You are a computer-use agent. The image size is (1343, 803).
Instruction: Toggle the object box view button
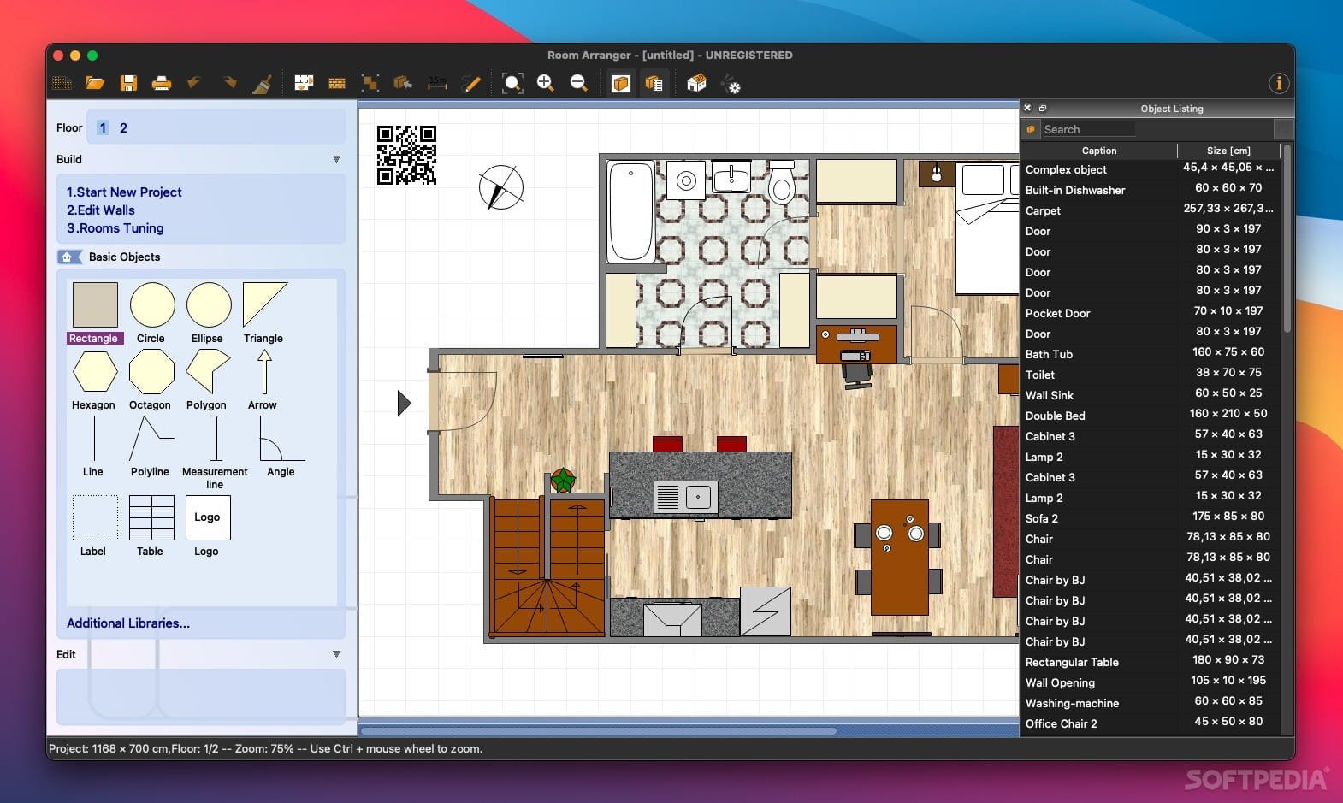(x=621, y=83)
